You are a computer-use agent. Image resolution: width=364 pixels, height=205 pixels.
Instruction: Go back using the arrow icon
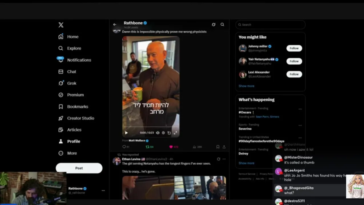[x=114, y=24]
